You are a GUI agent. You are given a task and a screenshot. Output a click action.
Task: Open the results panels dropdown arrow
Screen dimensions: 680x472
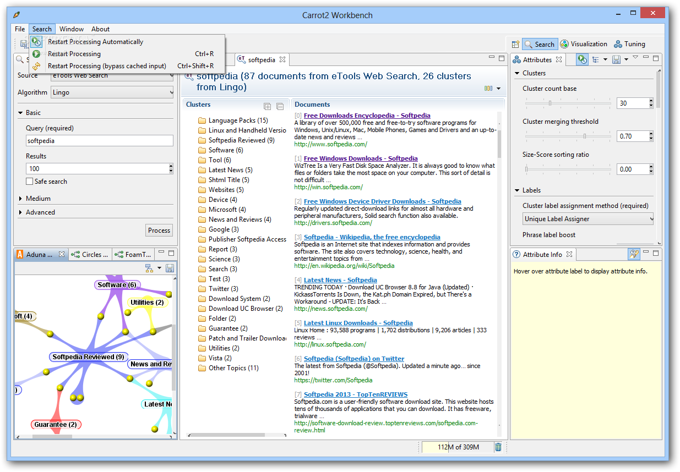pos(498,89)
